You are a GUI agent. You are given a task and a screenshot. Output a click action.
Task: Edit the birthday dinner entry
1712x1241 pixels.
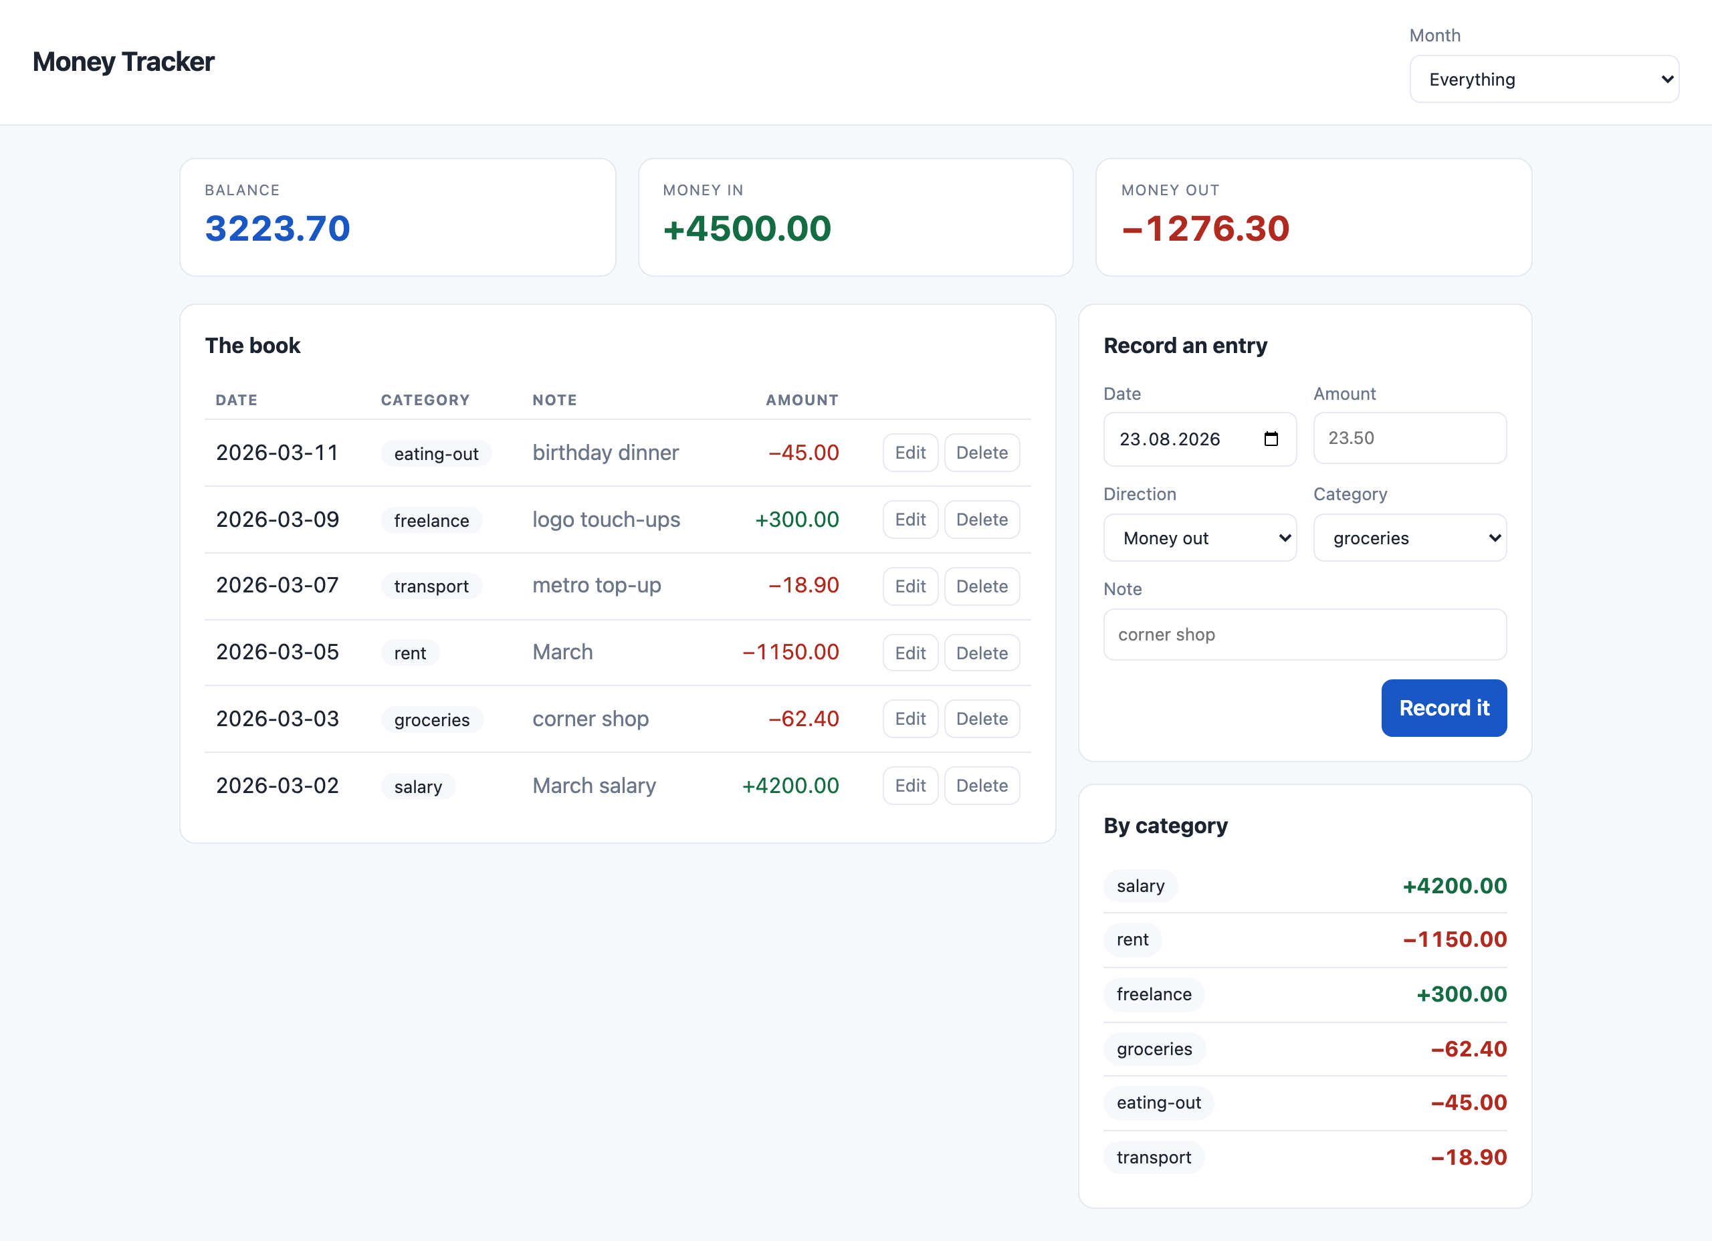pos(909,452)
